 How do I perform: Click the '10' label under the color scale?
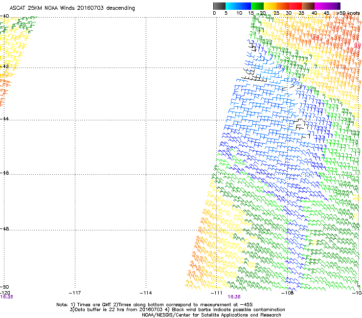pyautogui.click(x=239, y=13)
